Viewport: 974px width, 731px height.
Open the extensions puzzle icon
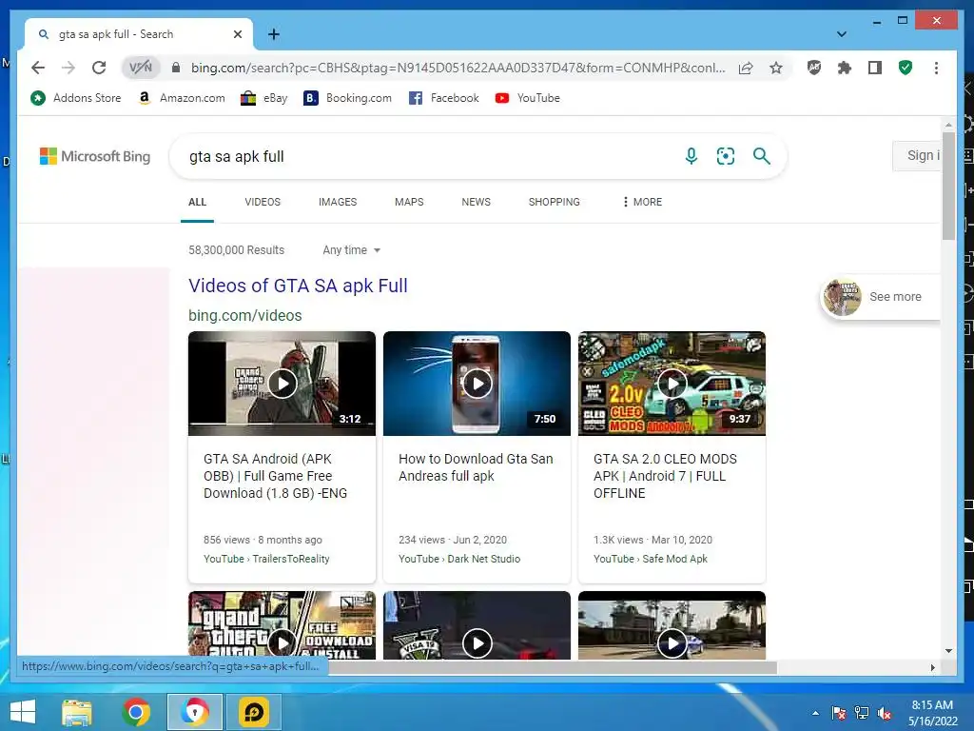pyautogui.click(x=845, y=68)
